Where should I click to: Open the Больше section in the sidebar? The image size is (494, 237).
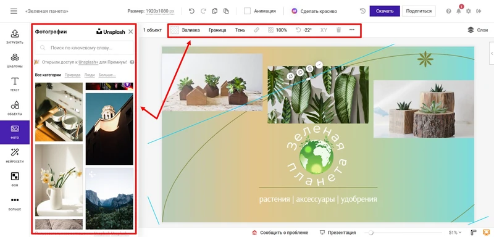(x=15, y=203)
